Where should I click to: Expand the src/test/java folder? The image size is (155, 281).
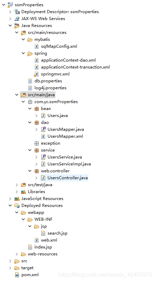17,185
